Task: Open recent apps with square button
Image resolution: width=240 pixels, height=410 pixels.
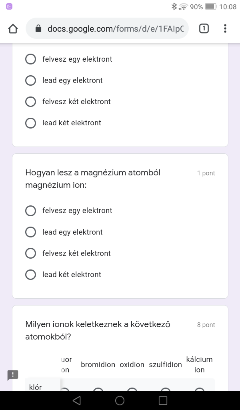Action: [x=163, y=400]
